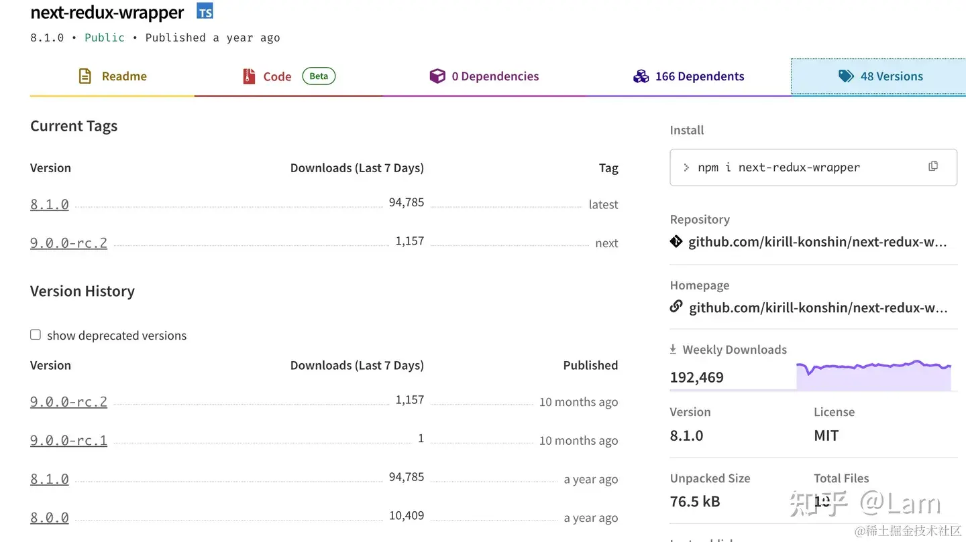
Task: Click the git repository diamond icon
Action: [676, 241]
